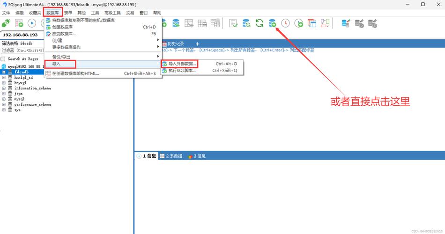Open the 其他 menu
Image resolution: width=445 pixels, height=234 pixels.
click(82, 13)
